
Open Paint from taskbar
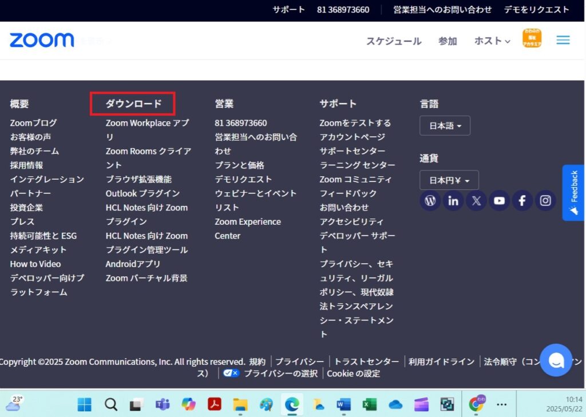(x=267, y=404)
